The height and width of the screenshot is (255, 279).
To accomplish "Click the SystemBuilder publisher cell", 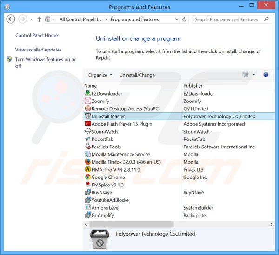I will coord(198,208).
